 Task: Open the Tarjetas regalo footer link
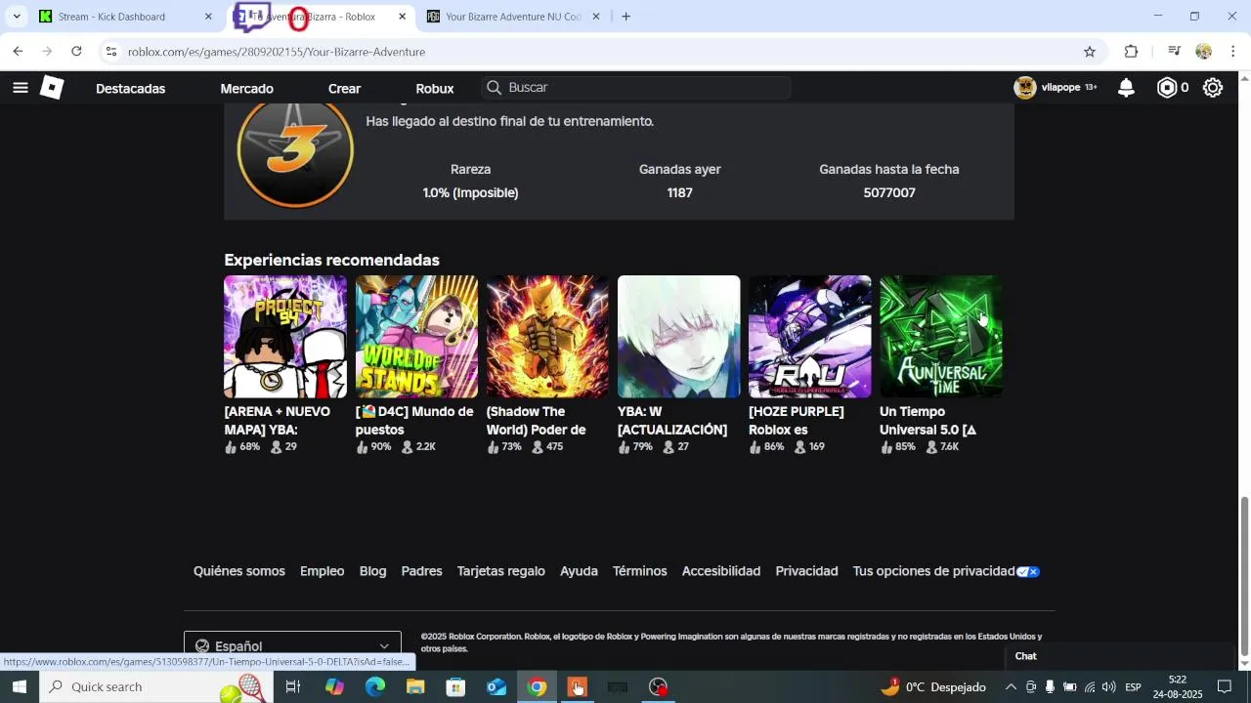(501, 571)
